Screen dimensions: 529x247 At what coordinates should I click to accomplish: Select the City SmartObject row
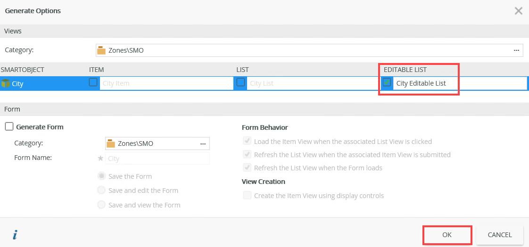[x=264, y=83]
